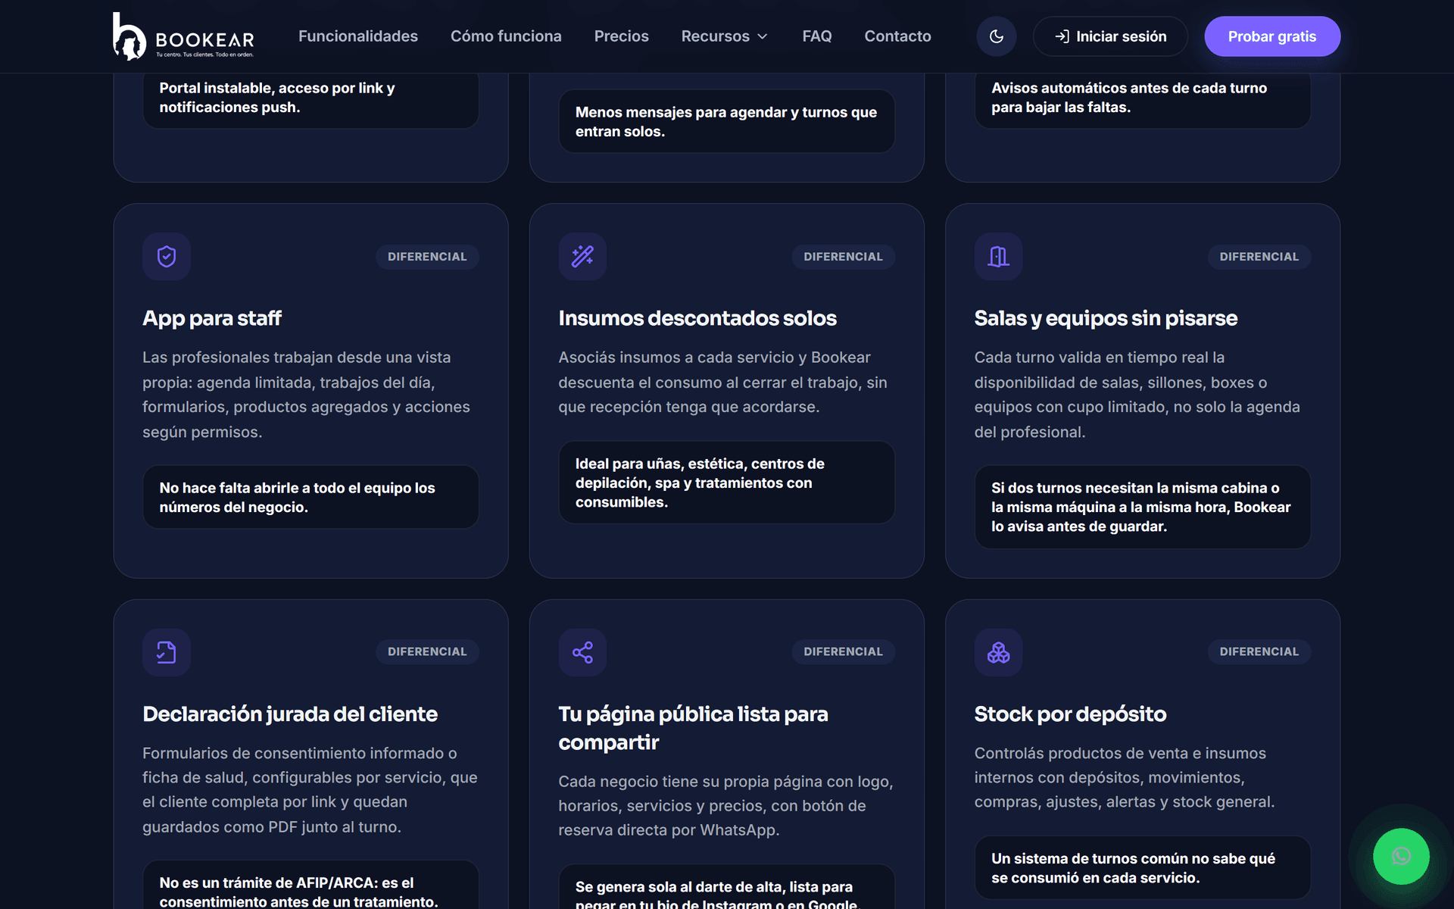Toggle dark mode with the moon icon
The image size is (1454, 909).
click(996, 36)
